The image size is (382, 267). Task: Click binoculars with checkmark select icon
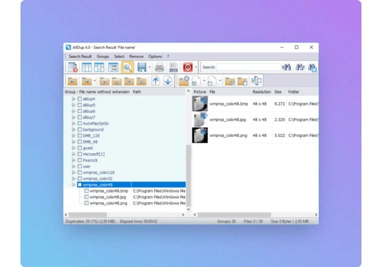click(x=312, y=68)
